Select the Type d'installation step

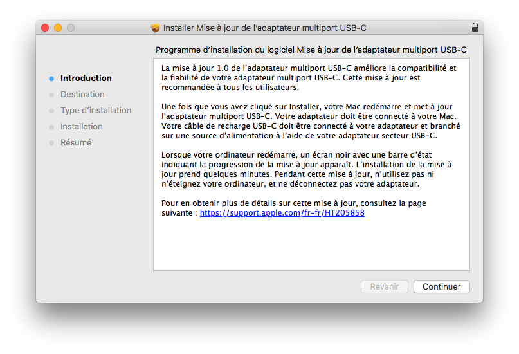click(96, 110)
